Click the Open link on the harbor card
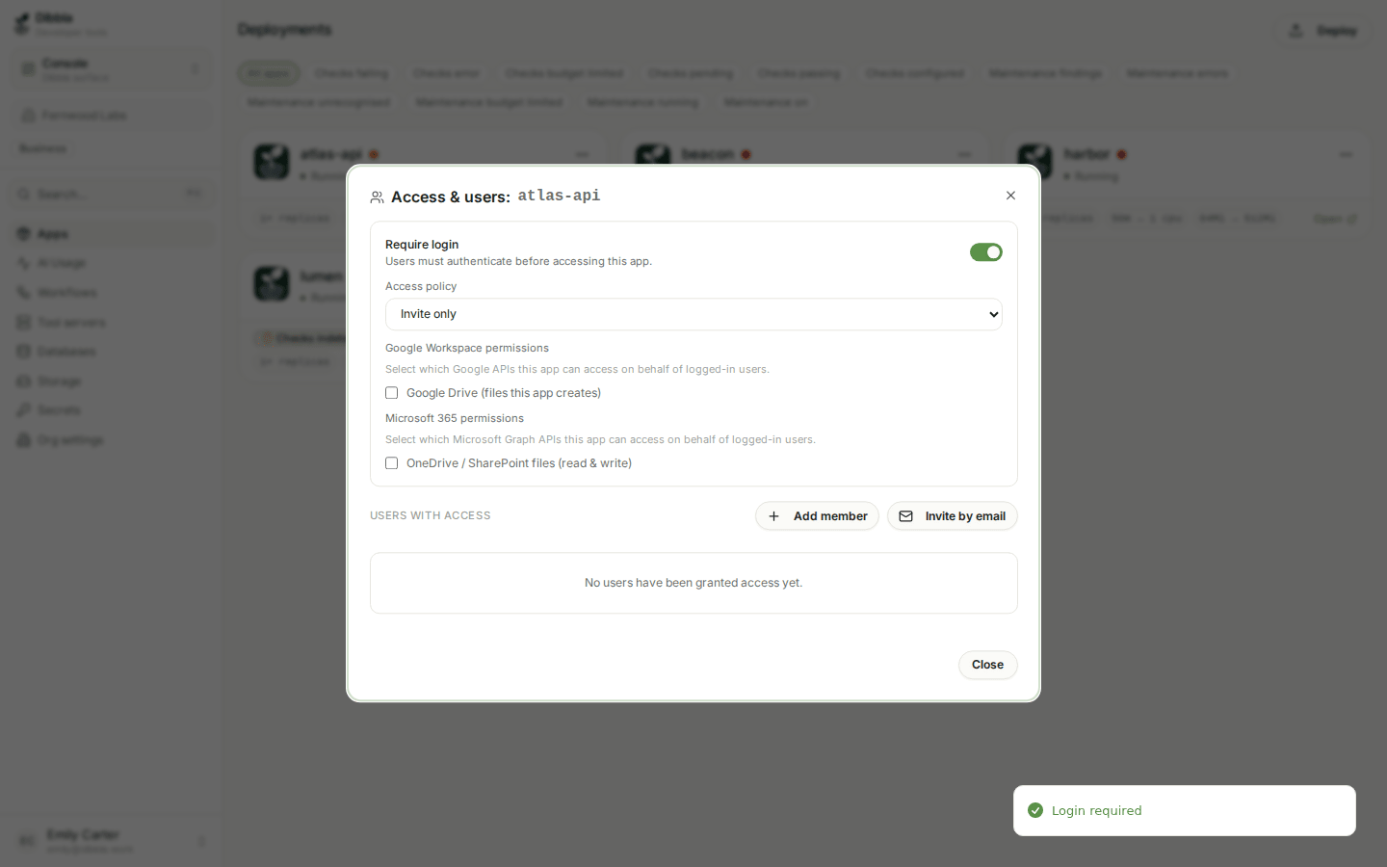Viewport: 1387px width, 867px height. click(1335, 219)
